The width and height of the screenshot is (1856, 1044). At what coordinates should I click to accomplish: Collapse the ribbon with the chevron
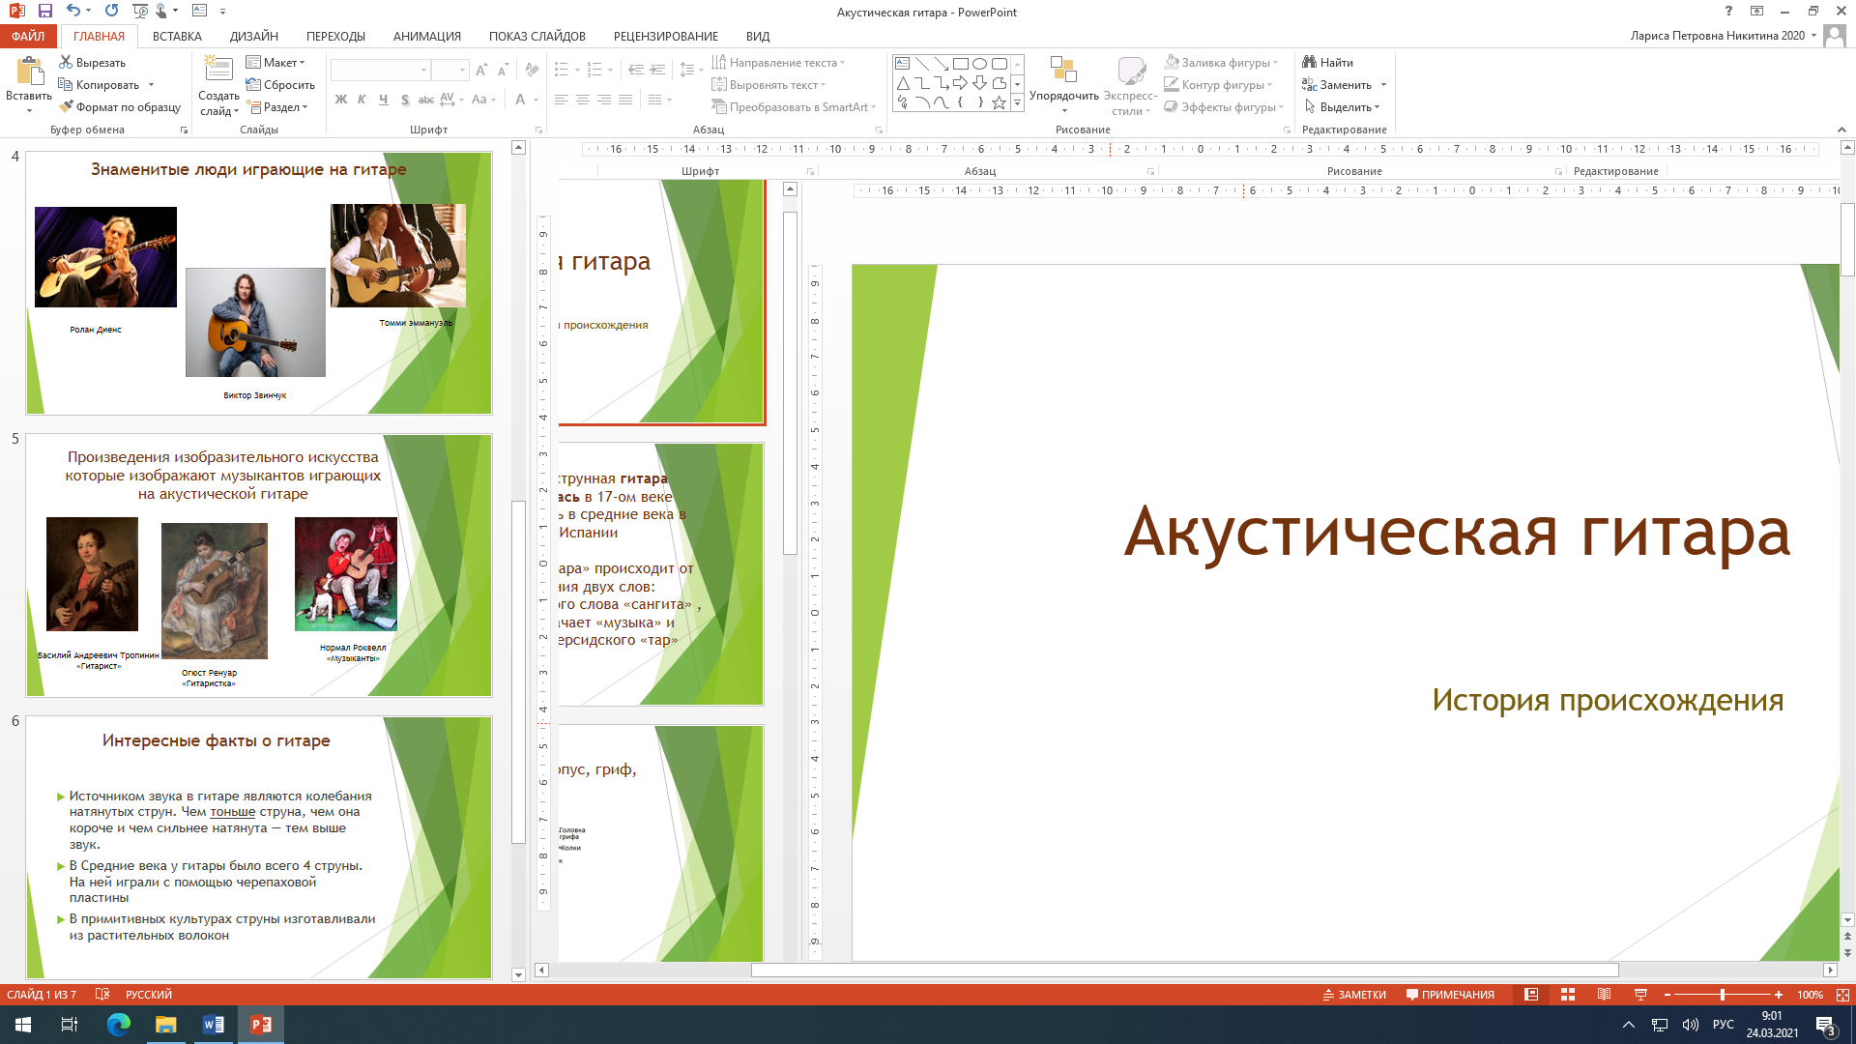[x=1841, y=130]
